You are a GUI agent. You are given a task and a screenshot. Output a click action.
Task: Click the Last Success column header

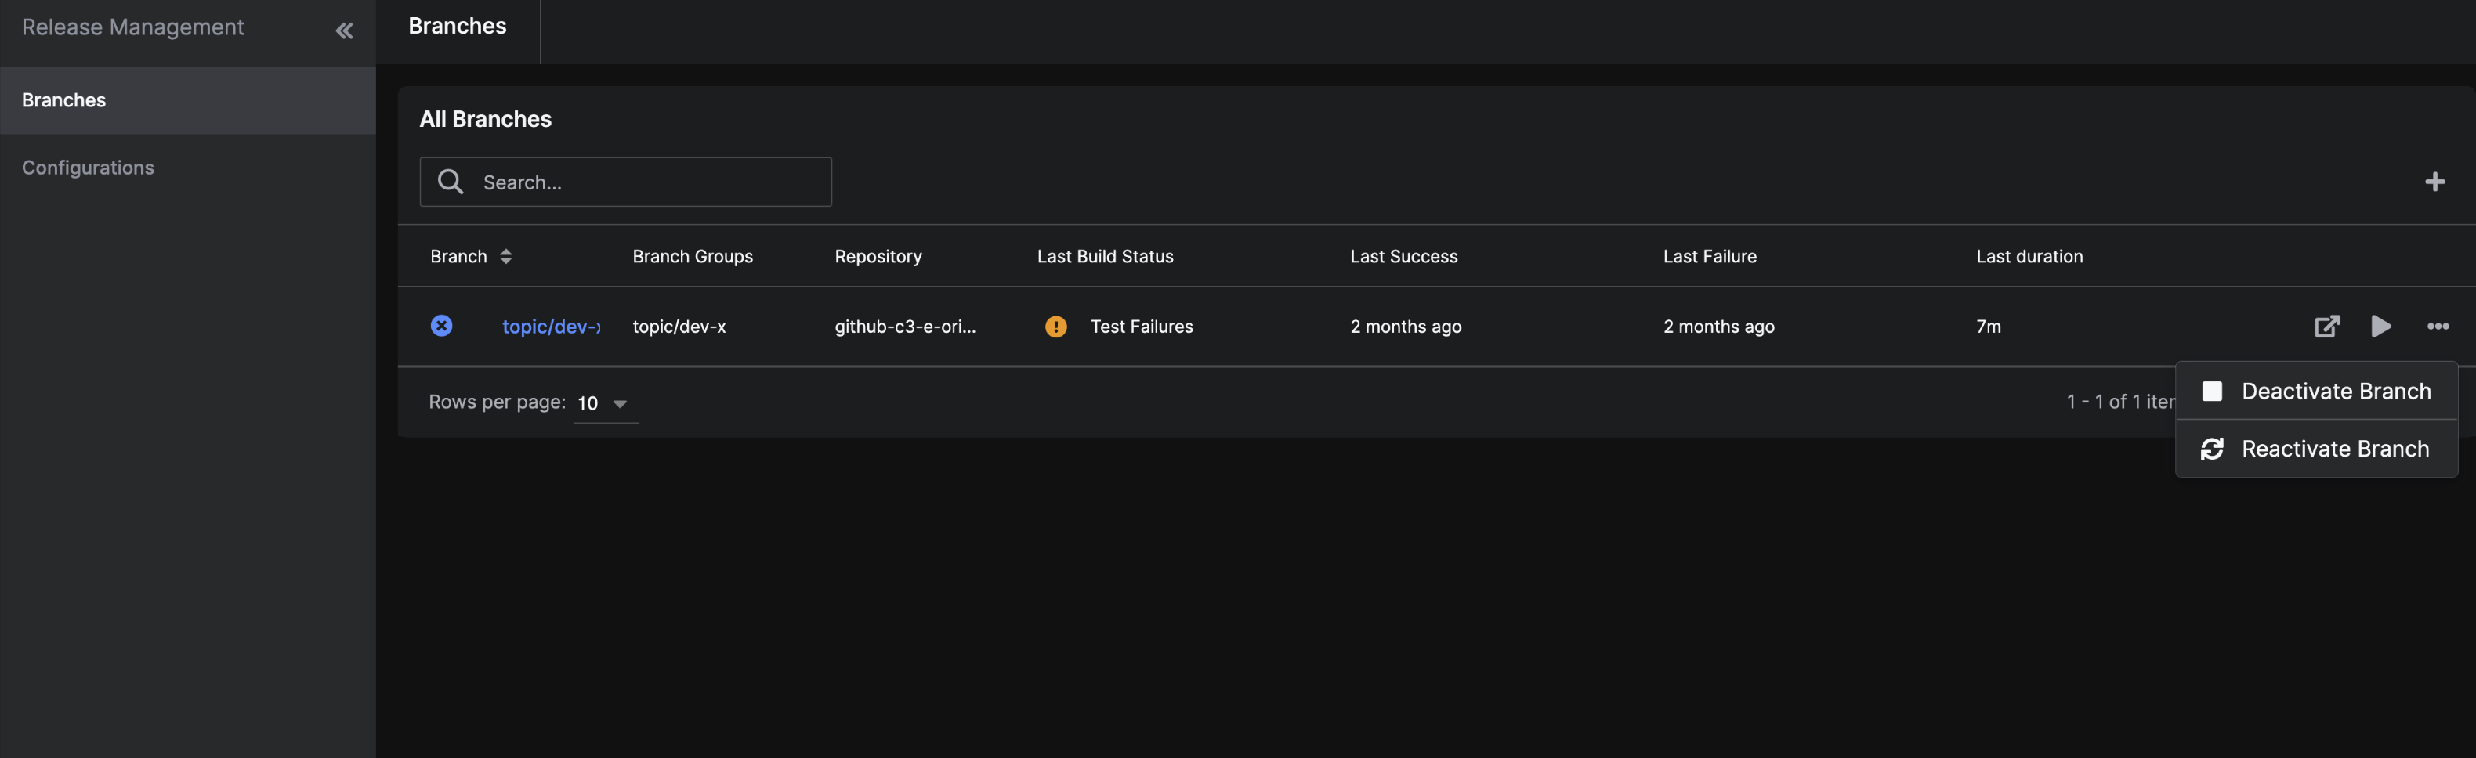click(x=1403, y=257)
